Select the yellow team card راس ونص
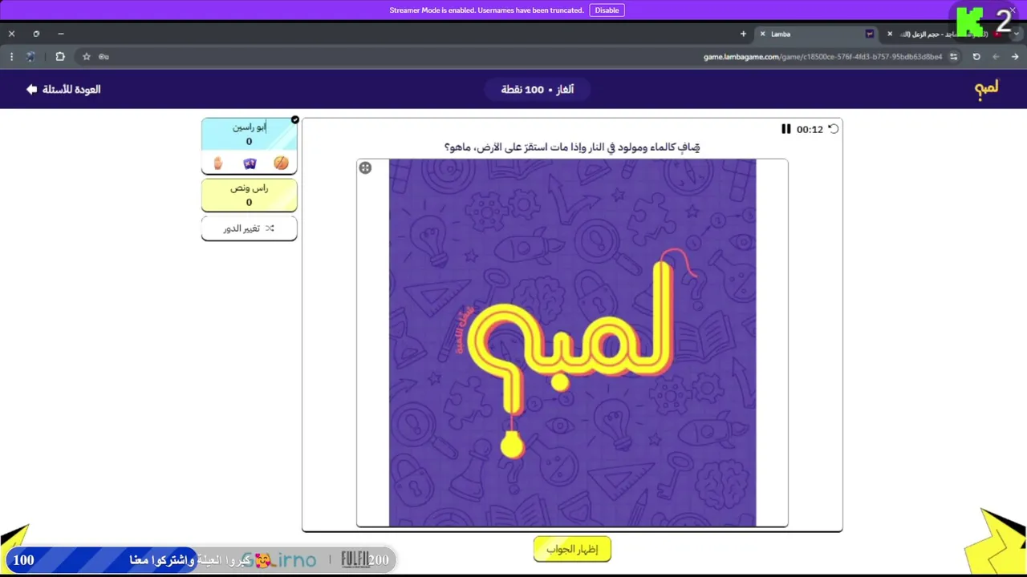Image resolution: width=1027 pixels, height=577 pixels. 249,195
